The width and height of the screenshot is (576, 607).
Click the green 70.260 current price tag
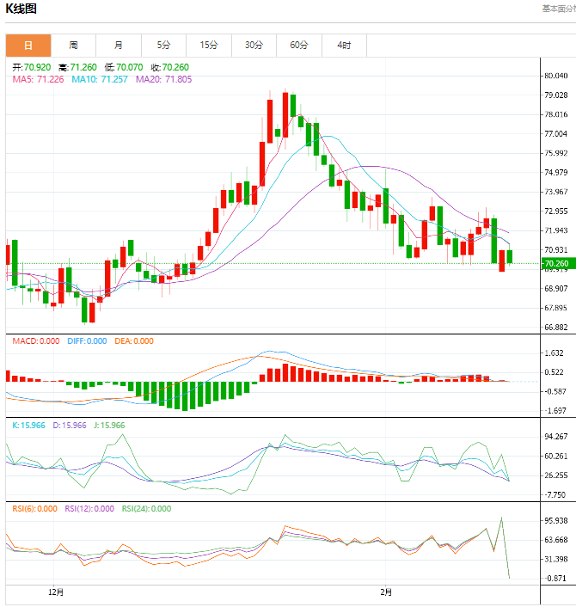(x=558, y=264)
